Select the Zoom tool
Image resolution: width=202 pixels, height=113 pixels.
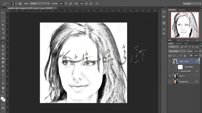click(3, 92)
